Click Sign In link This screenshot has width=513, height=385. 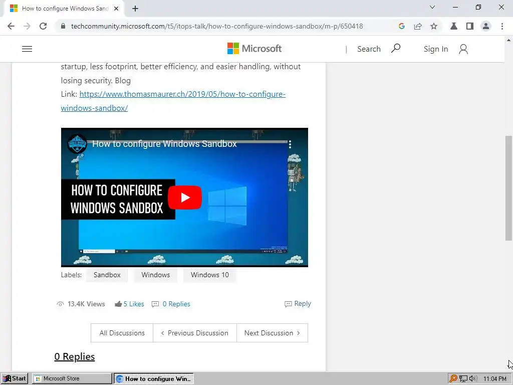[436, 49]
